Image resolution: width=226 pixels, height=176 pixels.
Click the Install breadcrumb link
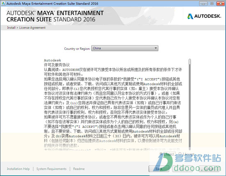coord(11,28)
